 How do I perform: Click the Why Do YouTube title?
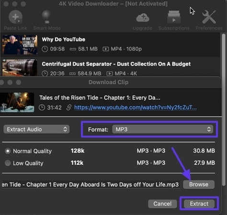pyautogui.click(x=64, y=40)
